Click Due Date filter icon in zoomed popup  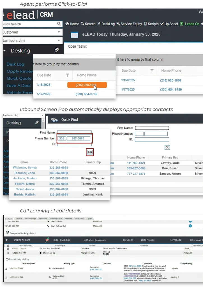[x=68, y=75]
